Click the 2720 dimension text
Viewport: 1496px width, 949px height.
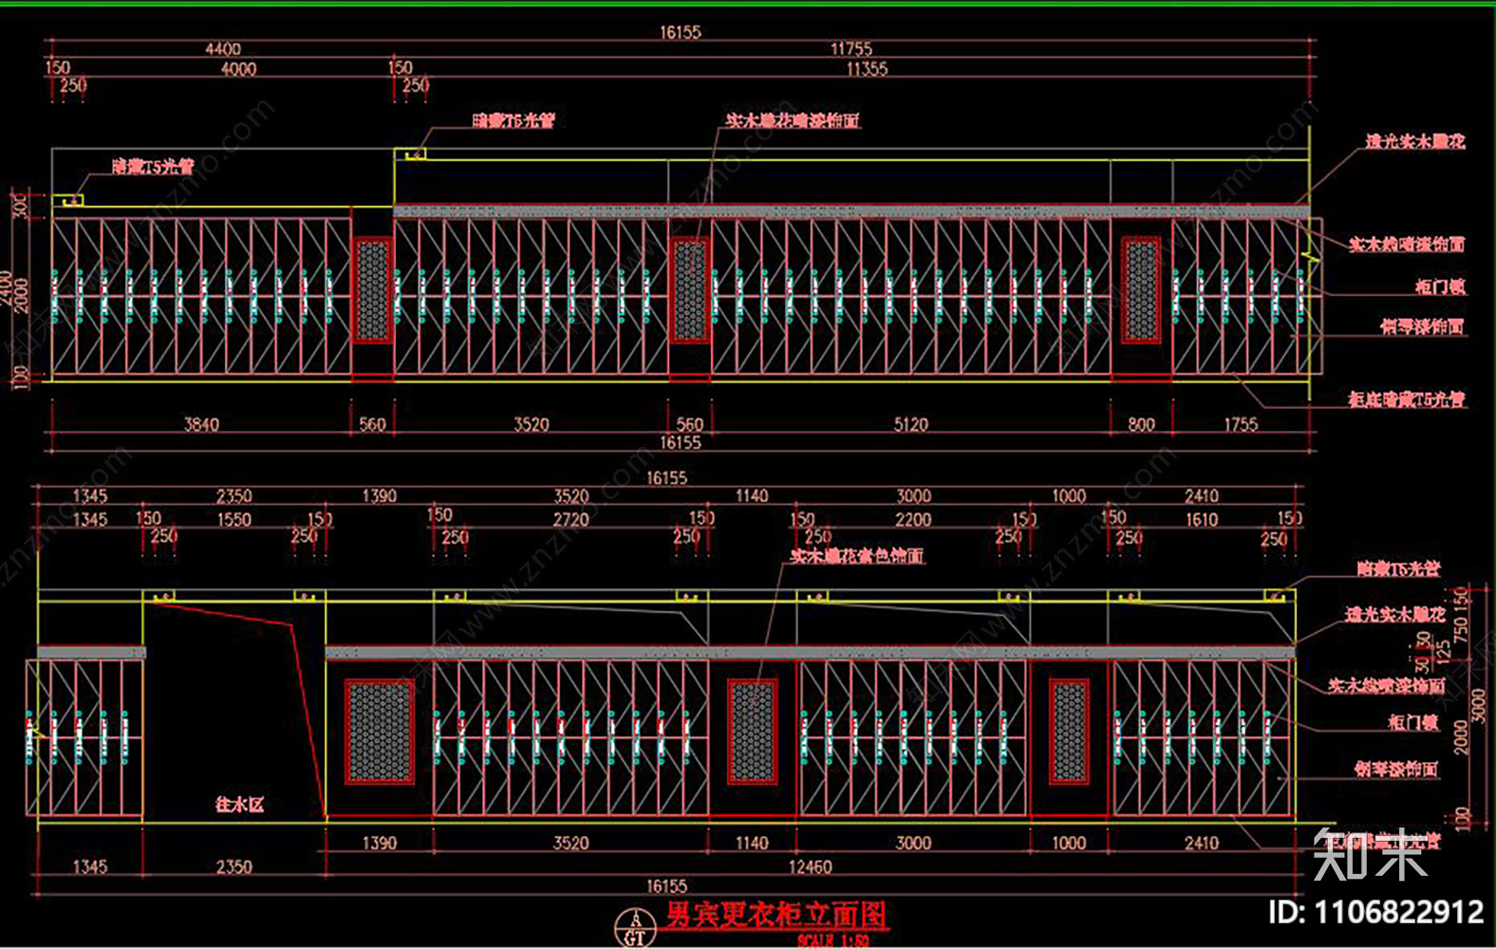point(570,519)
